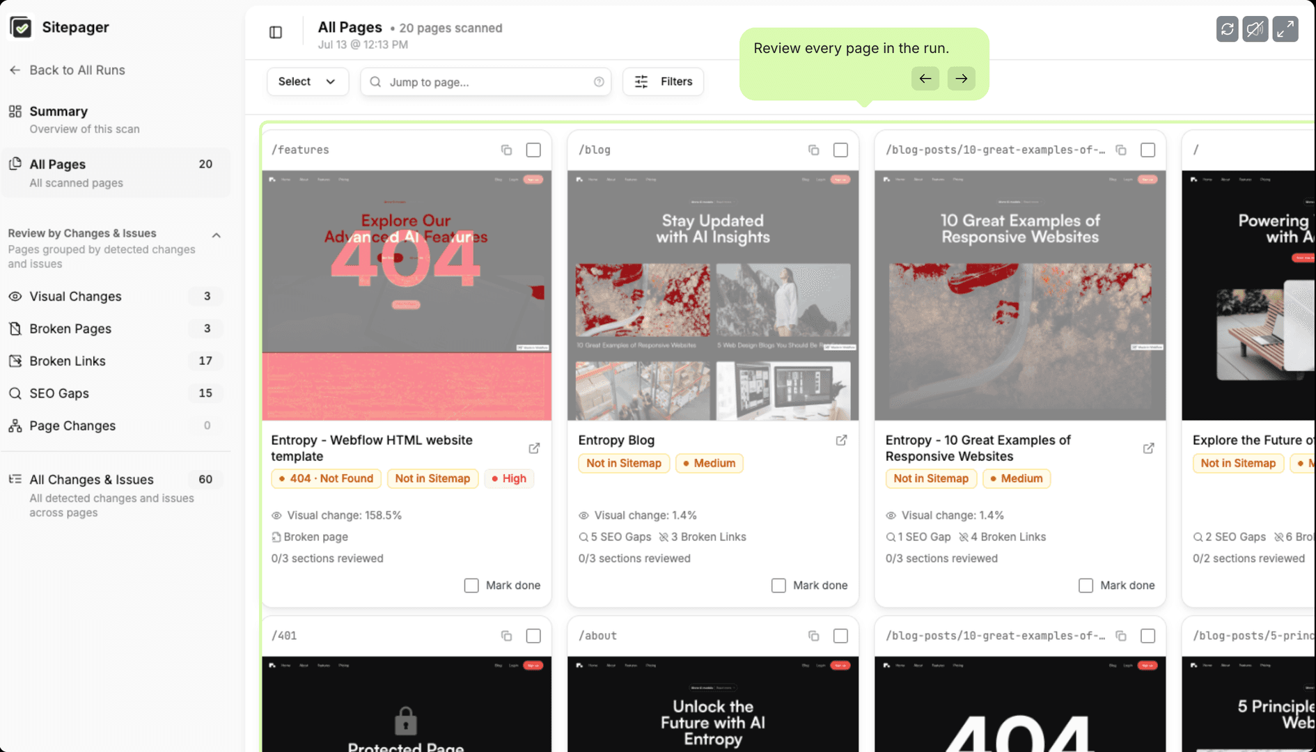Click the Jump to page search field

(485, 81)
